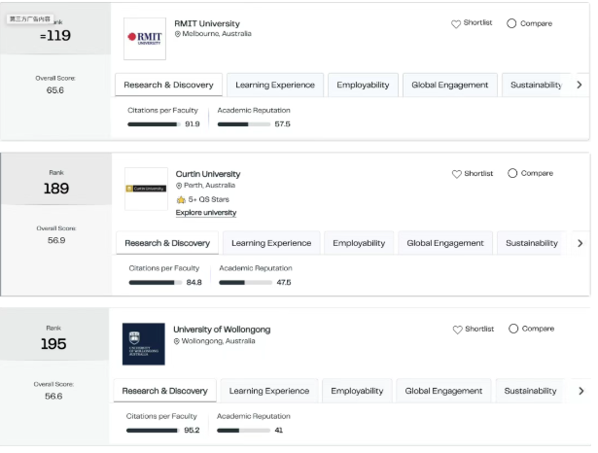Image resolution: width=598 pixels, height=453 pixels.
Task: Click the academic reputation value 57.5
Action: coord(283,124)
